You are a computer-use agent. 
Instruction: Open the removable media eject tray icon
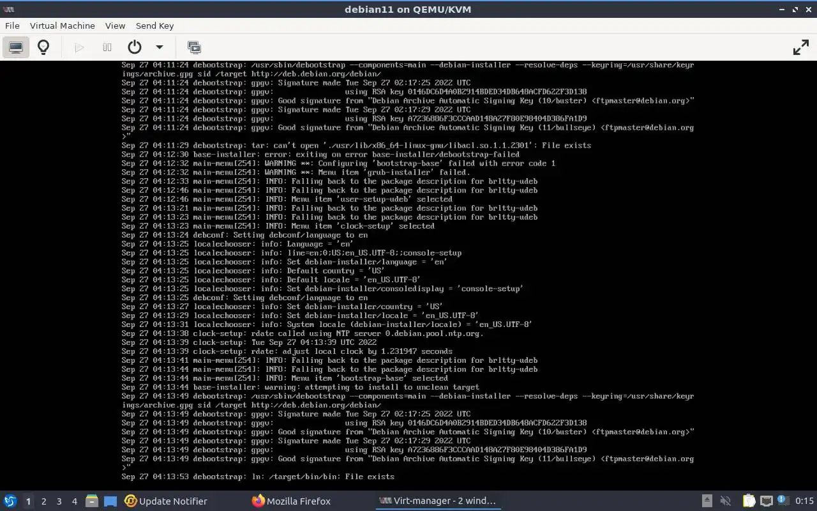tap(707, 501)
